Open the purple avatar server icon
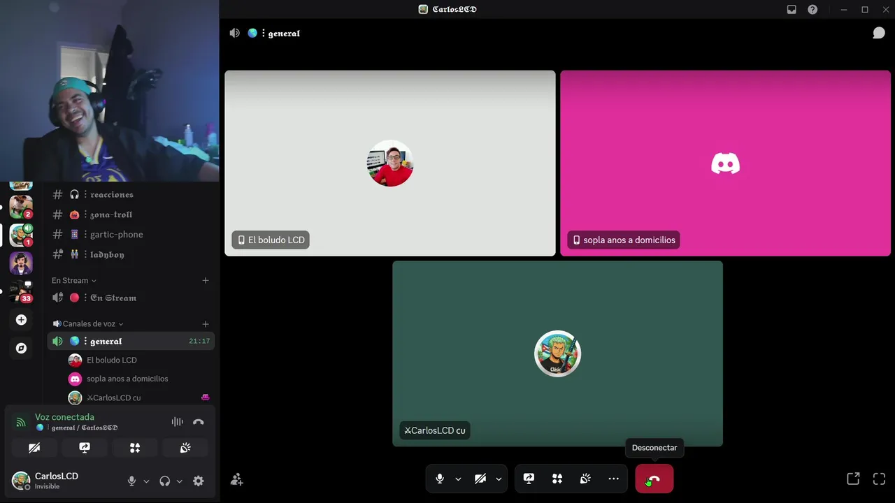The height and width of the screenshot is (503, 895). pos(21,263)
